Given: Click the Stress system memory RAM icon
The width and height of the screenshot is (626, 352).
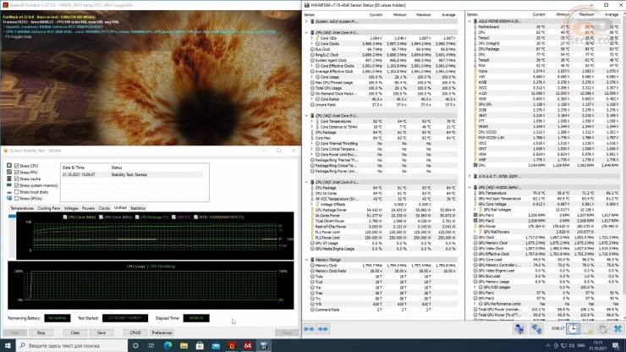Looking at the screenshot, I should pyautogui.click(x=9, y=185).
